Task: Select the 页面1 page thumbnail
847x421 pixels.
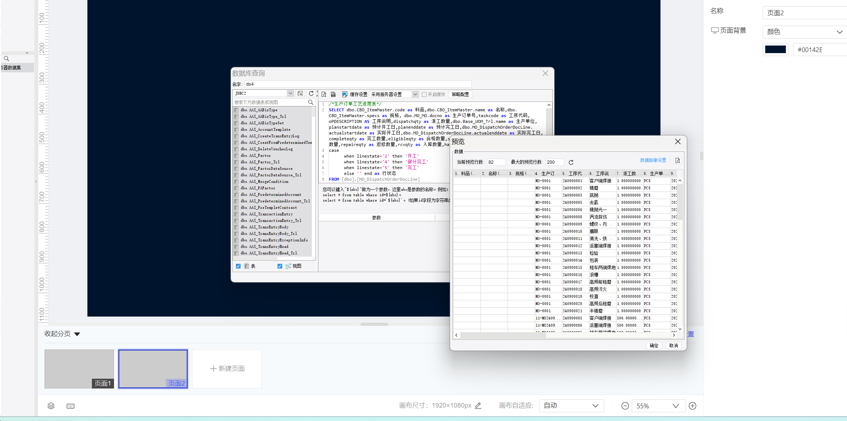Action: pos(79,369)
